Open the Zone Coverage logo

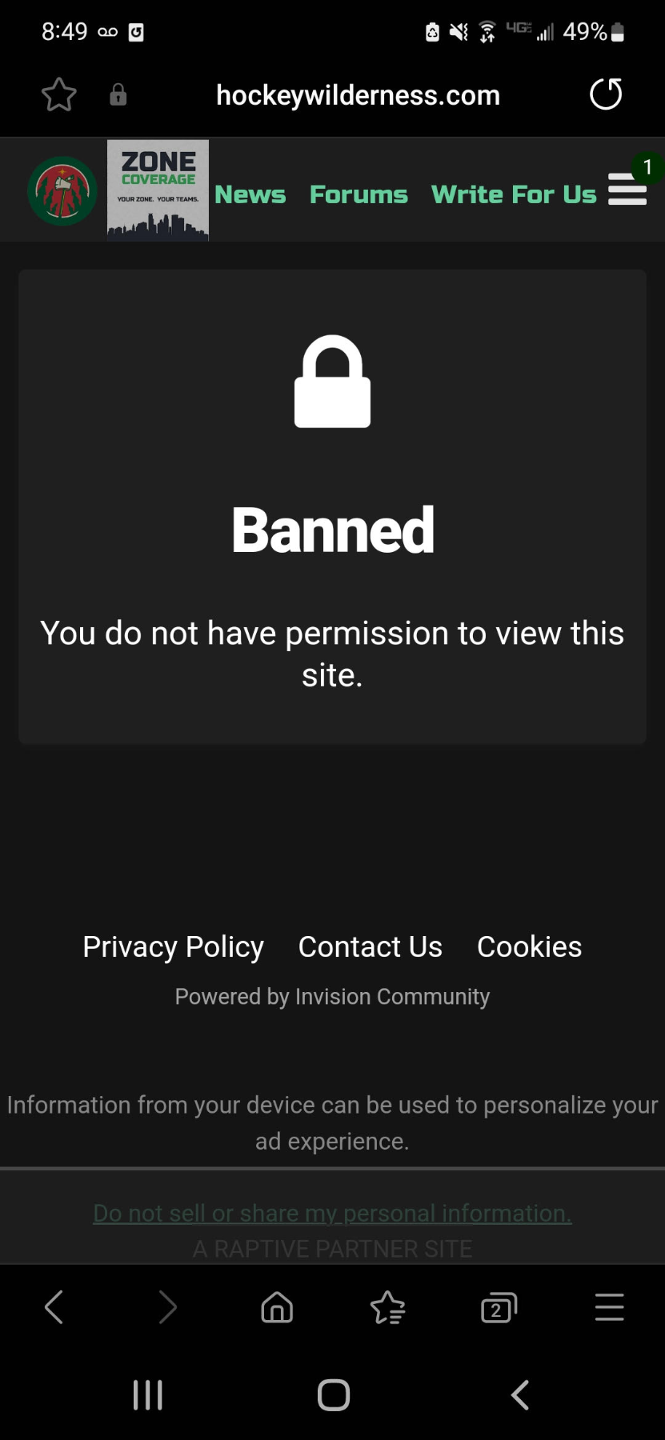click(x=158, y=190)
